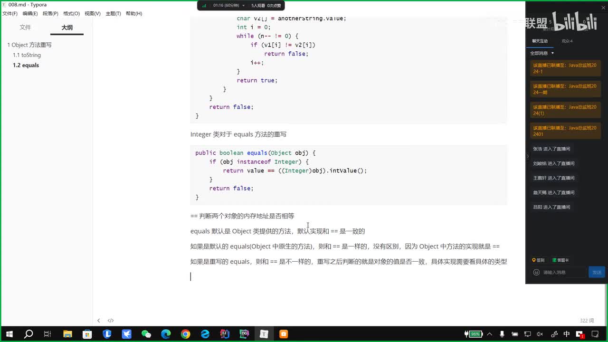Open the 帮助(H) menu
608x342 pixels.
[x=134, y=13]
